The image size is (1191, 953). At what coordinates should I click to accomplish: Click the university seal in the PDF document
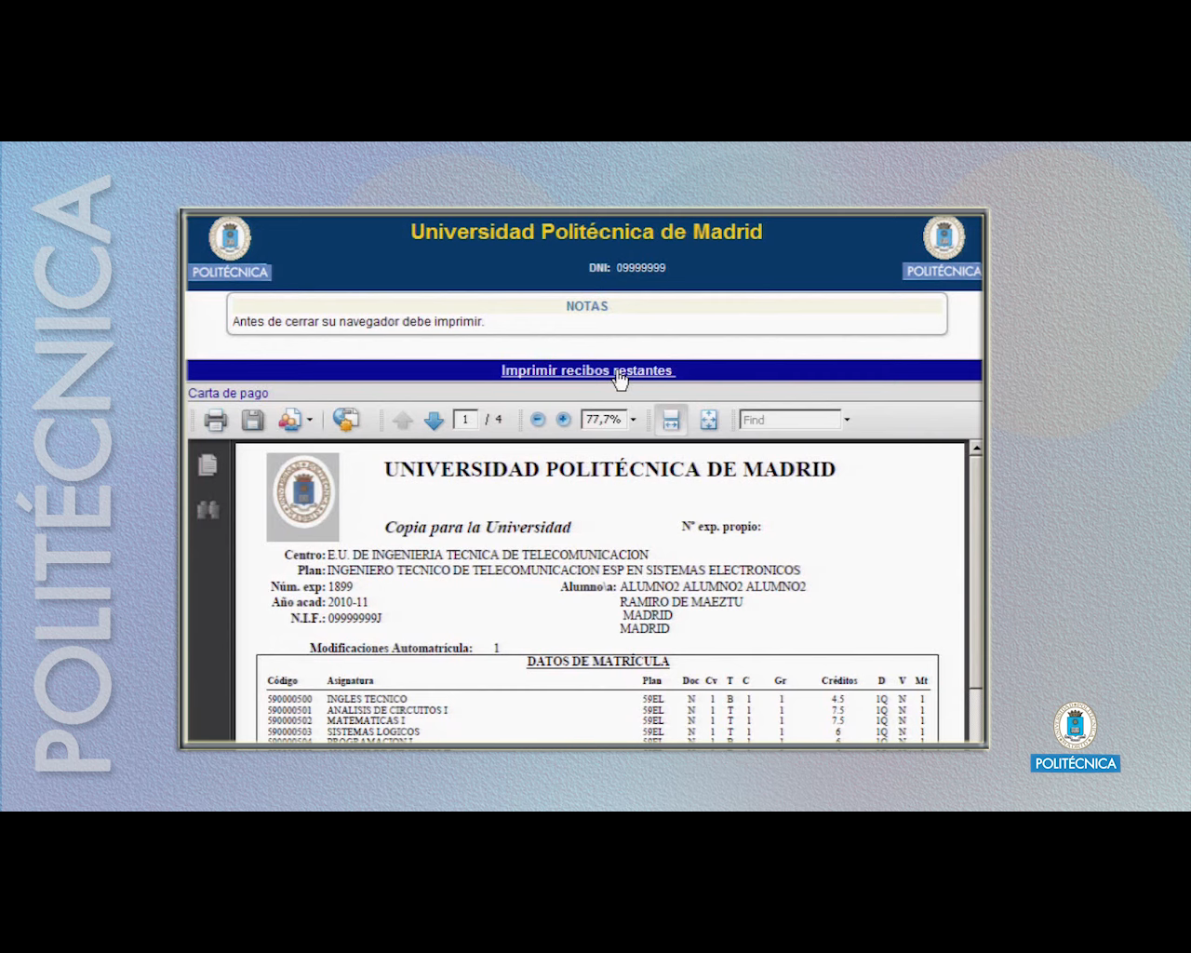point(303,497)
